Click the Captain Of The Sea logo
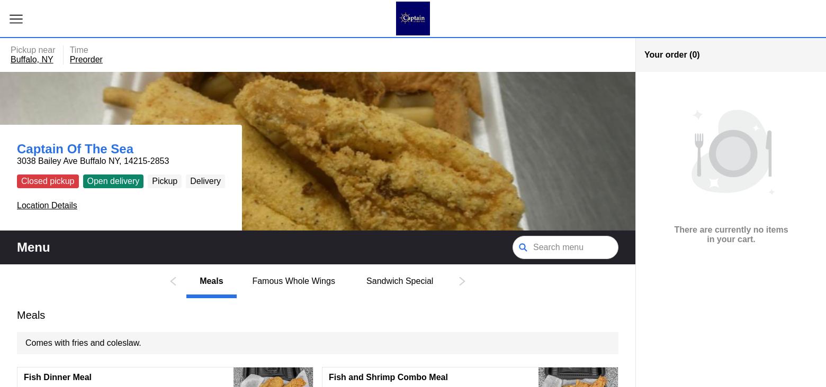This screenshot has height=387, width=826. 412,19
